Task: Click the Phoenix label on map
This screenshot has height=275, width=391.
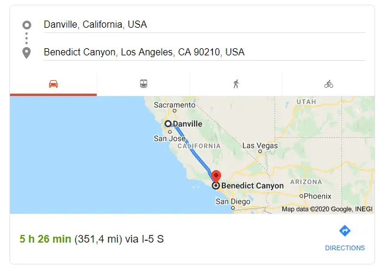Action: click(x=317, y=196)
